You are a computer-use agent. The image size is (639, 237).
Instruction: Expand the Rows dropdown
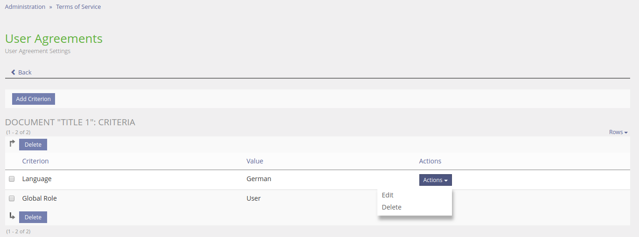(x=618, y=132)
